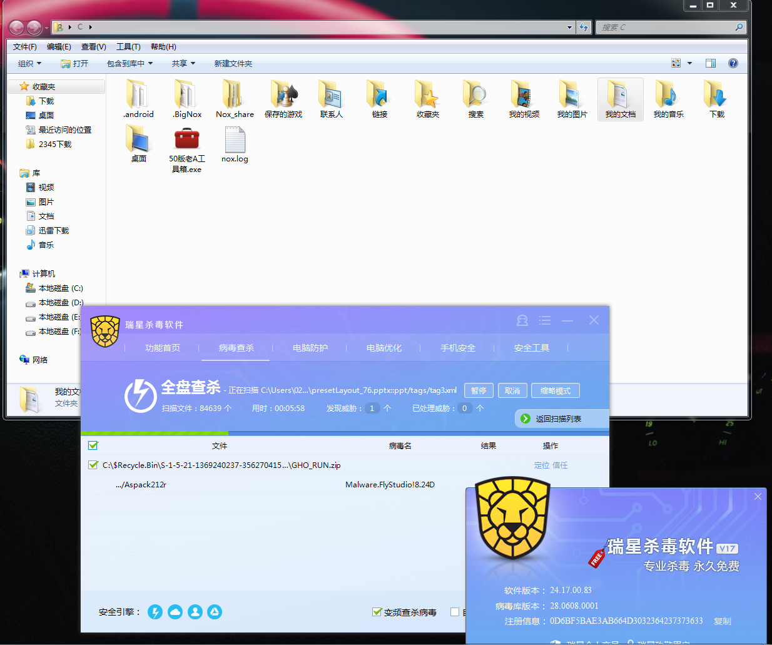
Task: Select the 50版老A工具箱.exe toolbox file
Action: click(x=187, y=149)
